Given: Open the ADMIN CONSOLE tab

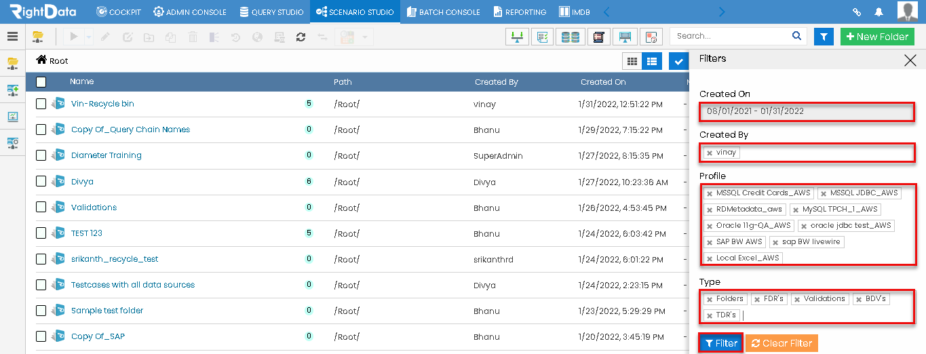Looking at the screenshot, I should pos(190,12).
